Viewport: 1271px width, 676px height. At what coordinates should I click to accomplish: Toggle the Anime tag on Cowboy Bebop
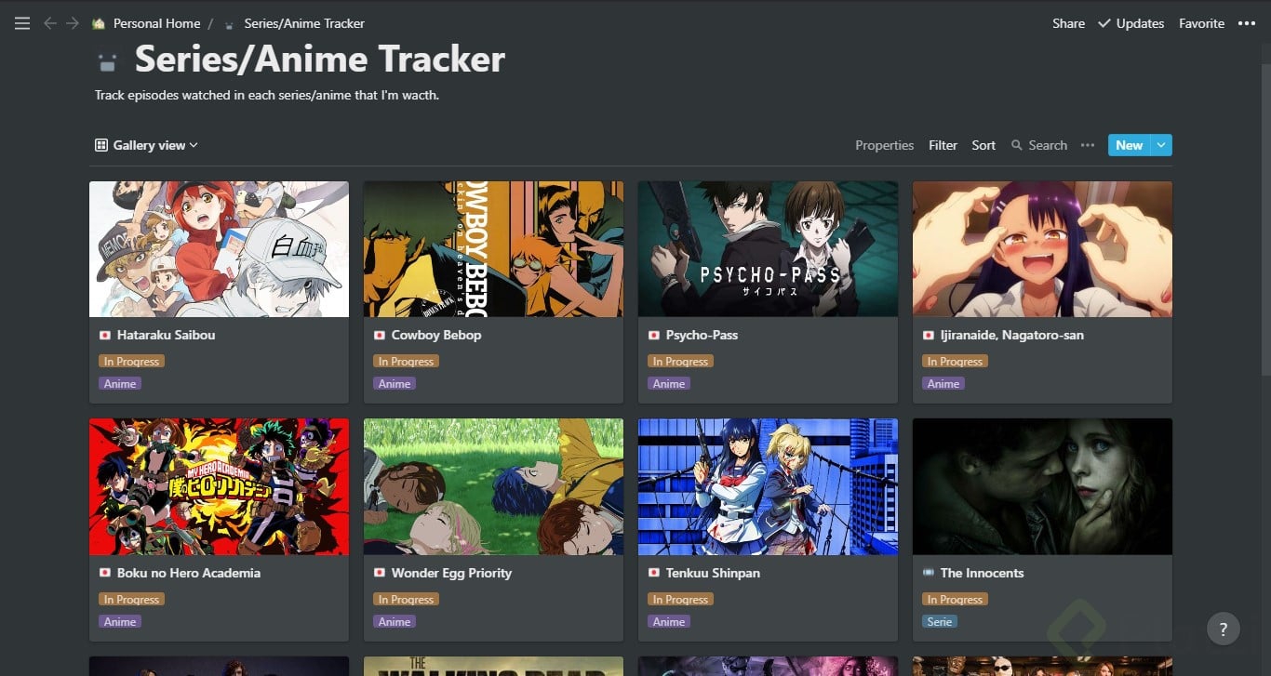pos(394,383)
